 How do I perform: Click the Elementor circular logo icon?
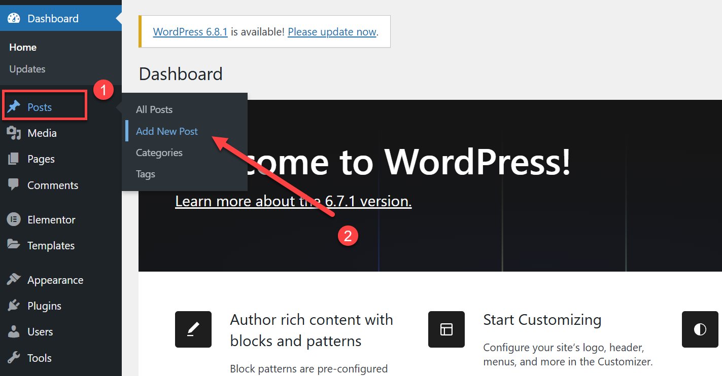tap(14, 219)
